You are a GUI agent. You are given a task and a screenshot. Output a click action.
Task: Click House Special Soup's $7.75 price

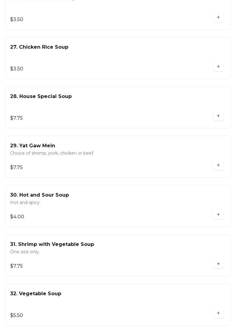17,118
